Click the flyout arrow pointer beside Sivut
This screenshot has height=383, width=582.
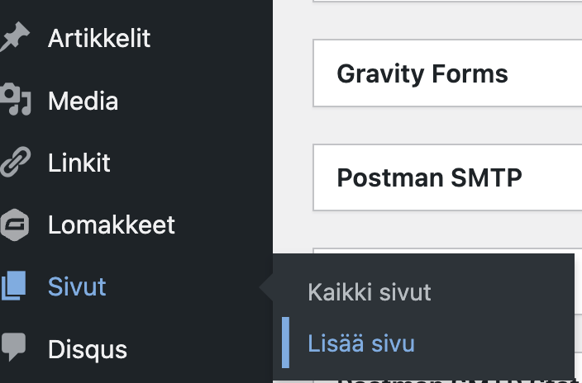(x=266, y=287)
